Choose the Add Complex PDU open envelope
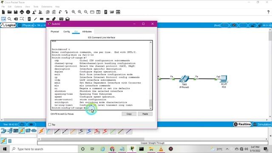 (x=68, y=19)
